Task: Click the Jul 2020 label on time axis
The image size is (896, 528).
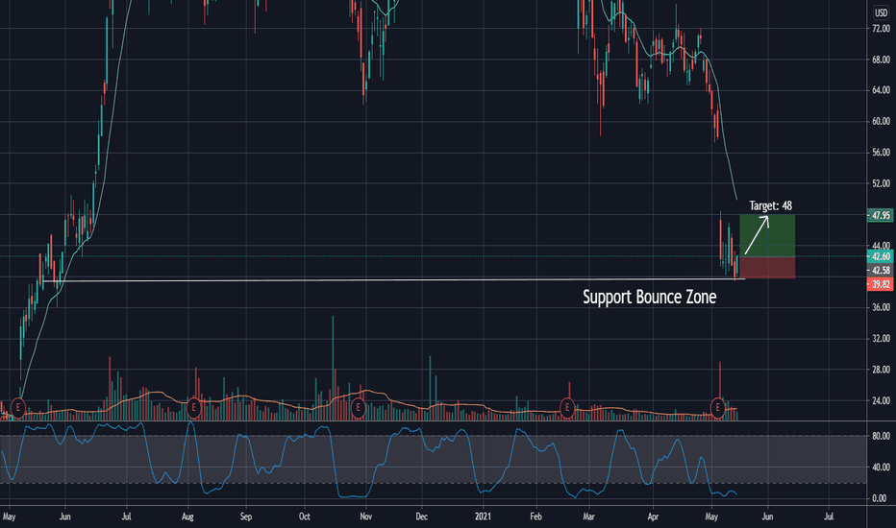Action: coord(126,516)
